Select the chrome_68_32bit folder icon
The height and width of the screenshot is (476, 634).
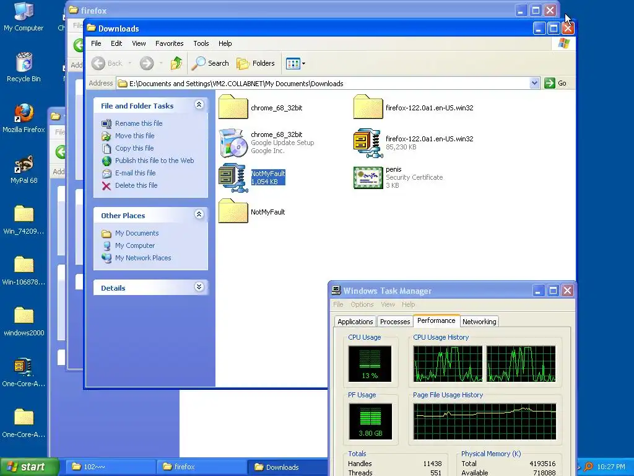click(233, 107)
